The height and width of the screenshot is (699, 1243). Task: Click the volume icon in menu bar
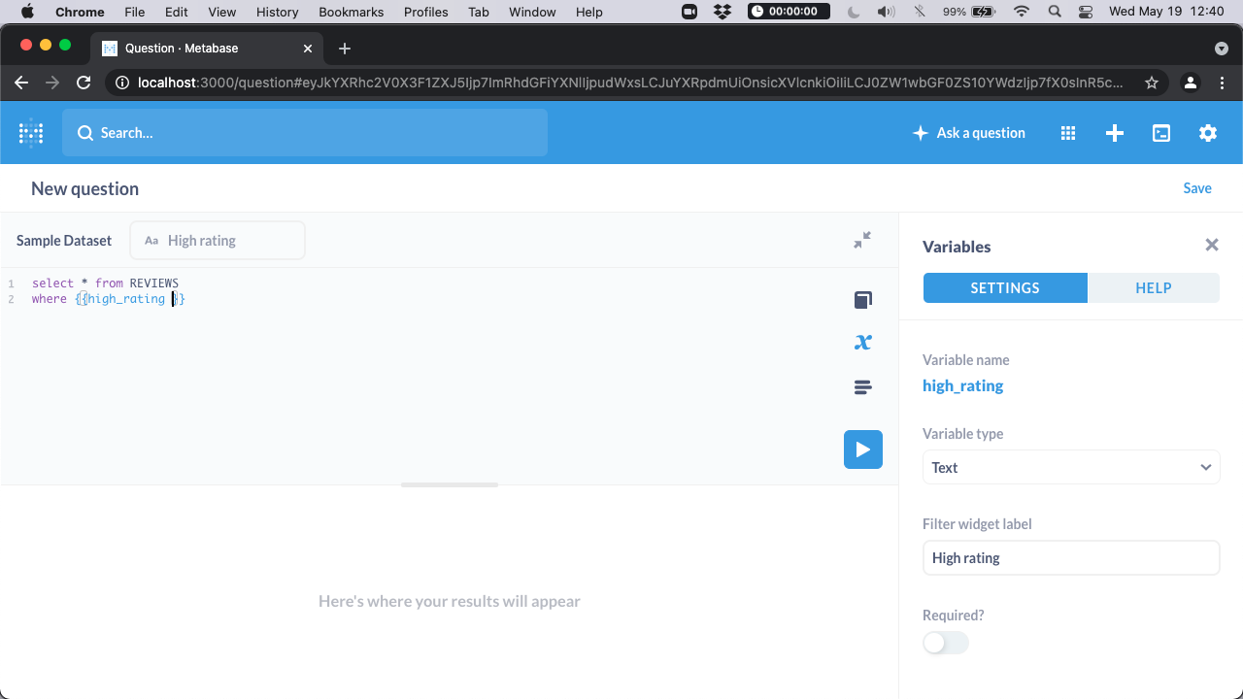pyautogui.click(x=886, y=12)
